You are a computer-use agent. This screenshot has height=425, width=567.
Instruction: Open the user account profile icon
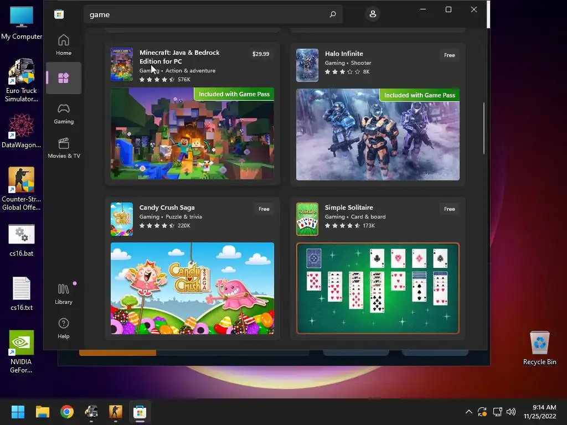pyautogui.click(x=373, y=14)
